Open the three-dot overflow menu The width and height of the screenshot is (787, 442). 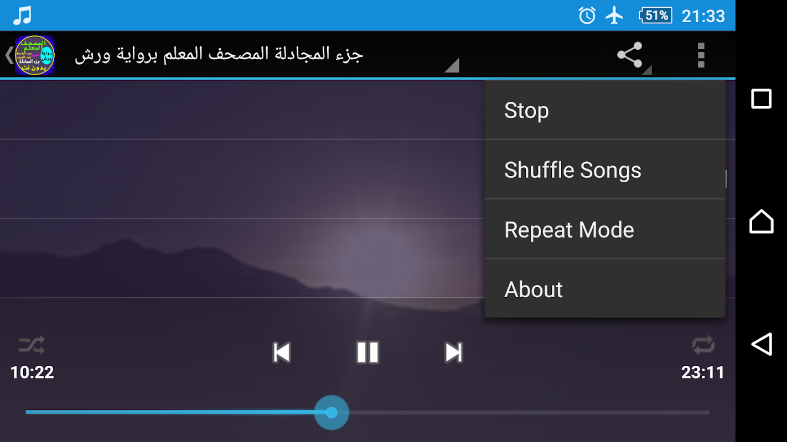[x=701, y=55]
